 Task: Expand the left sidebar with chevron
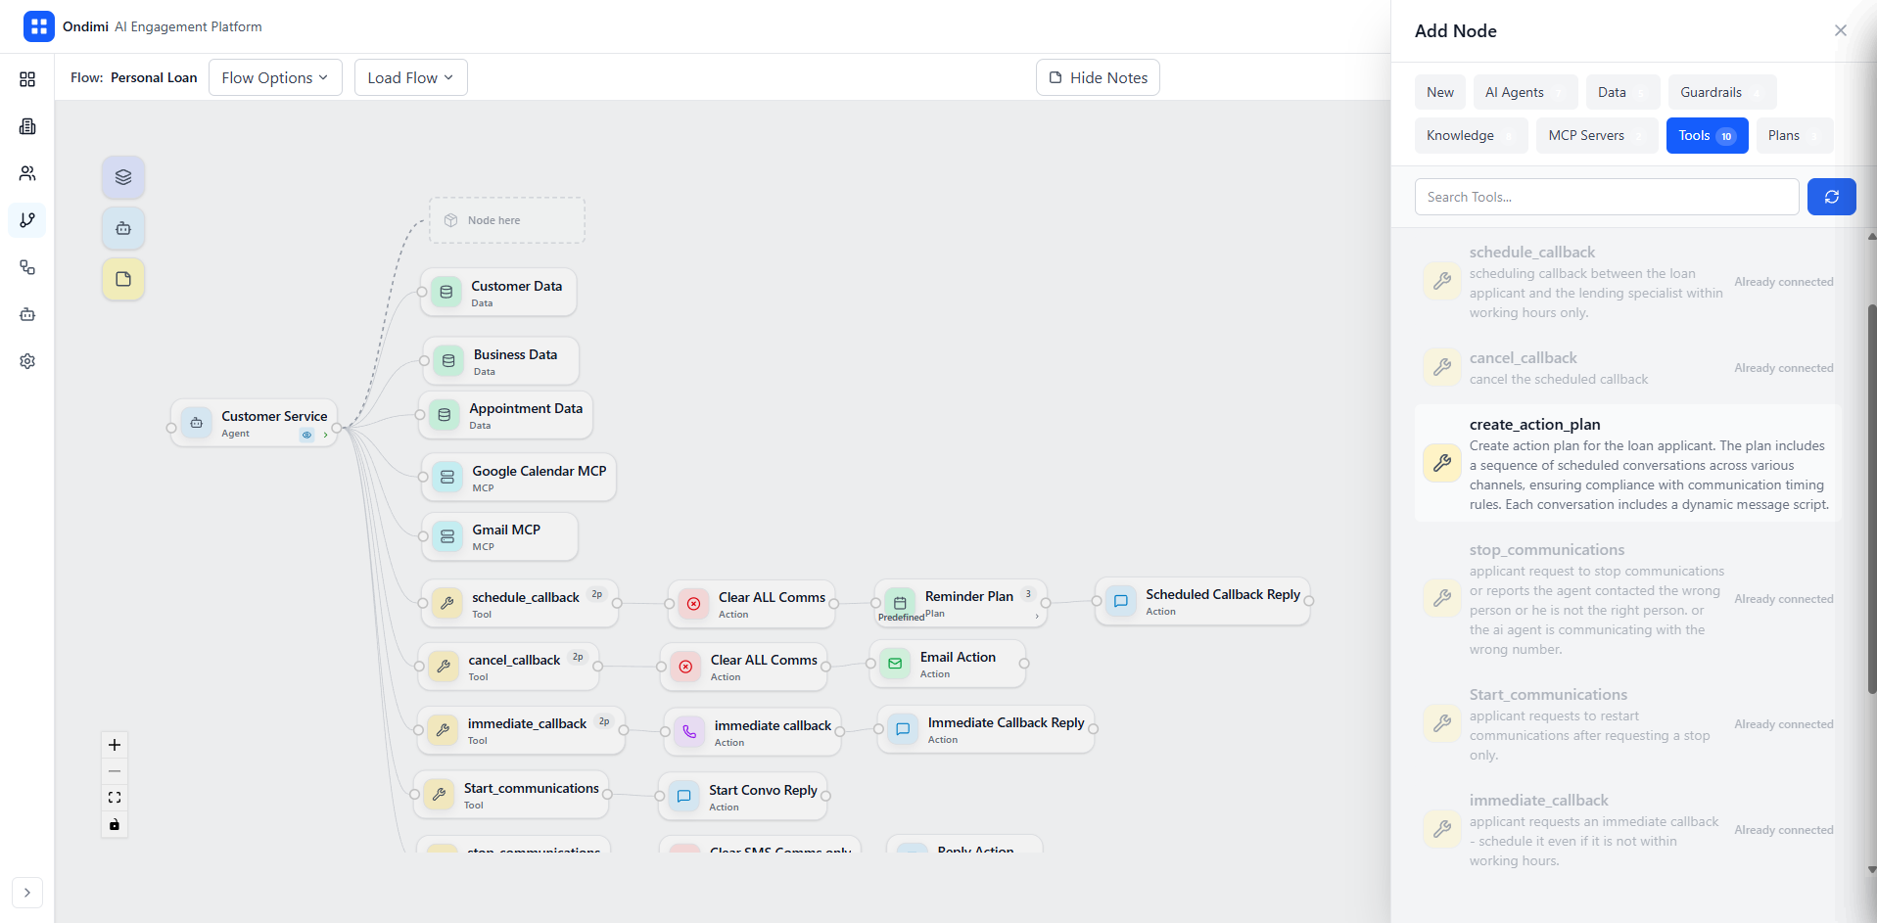click(x=27, y=893)
